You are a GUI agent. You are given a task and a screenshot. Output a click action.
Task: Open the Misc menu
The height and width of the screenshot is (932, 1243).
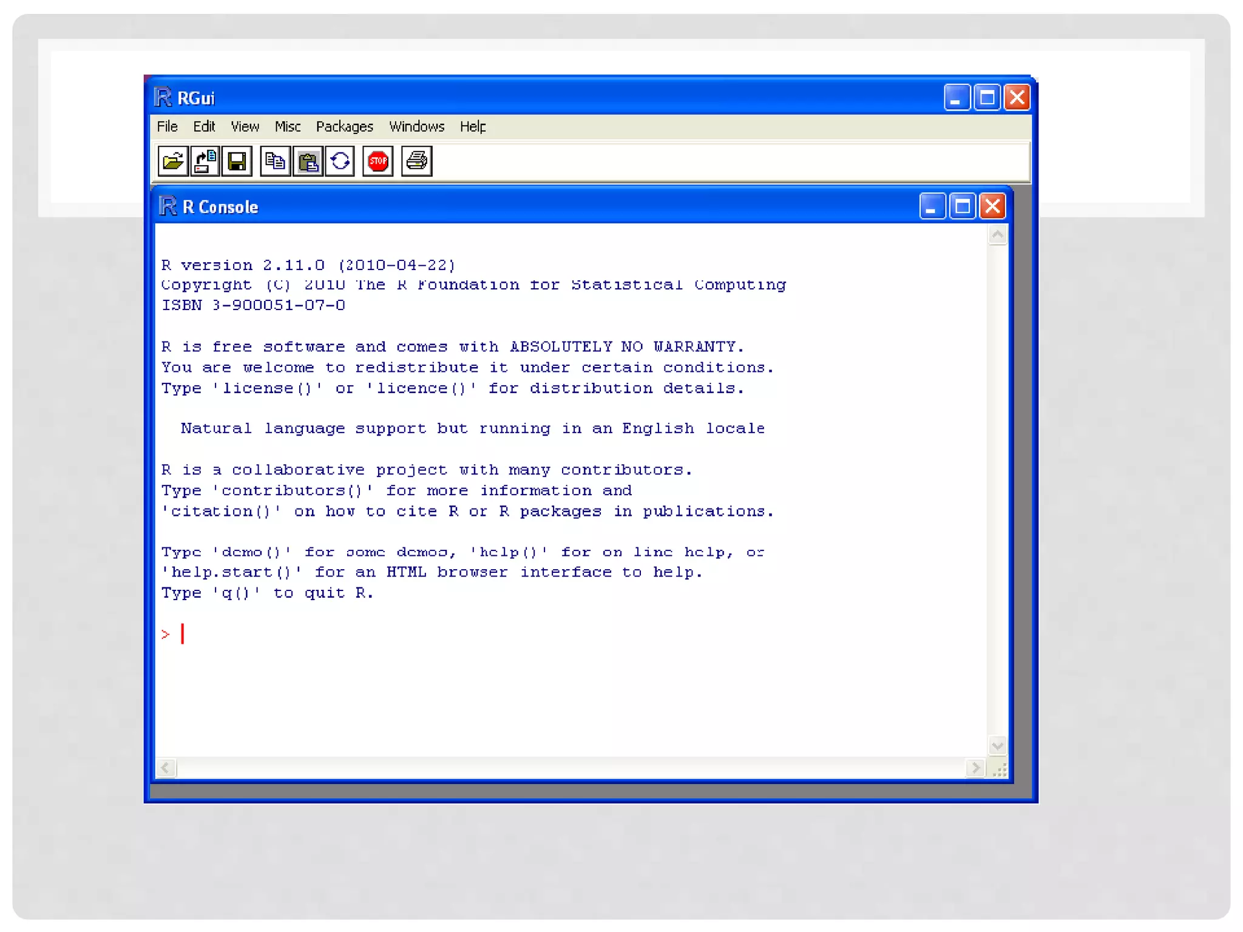click(287, 127)
